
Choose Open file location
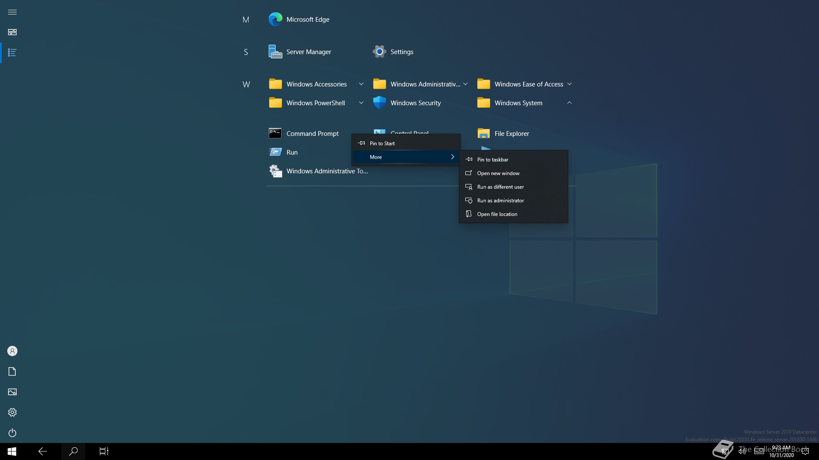click(x=513, y=214)
